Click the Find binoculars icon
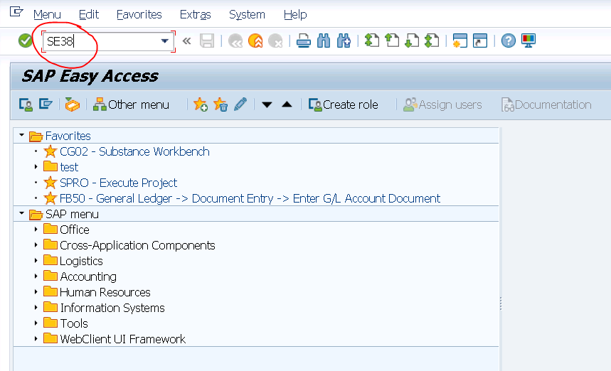The image size is (611, 371). coord(324,41)
